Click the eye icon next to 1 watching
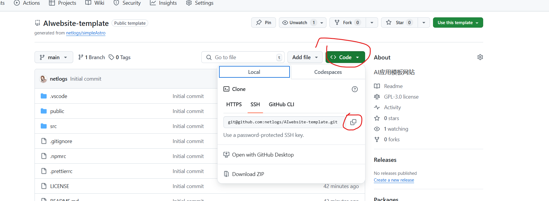Image resolution: width=549 pixels, height=201 pixels. point(377,129)
